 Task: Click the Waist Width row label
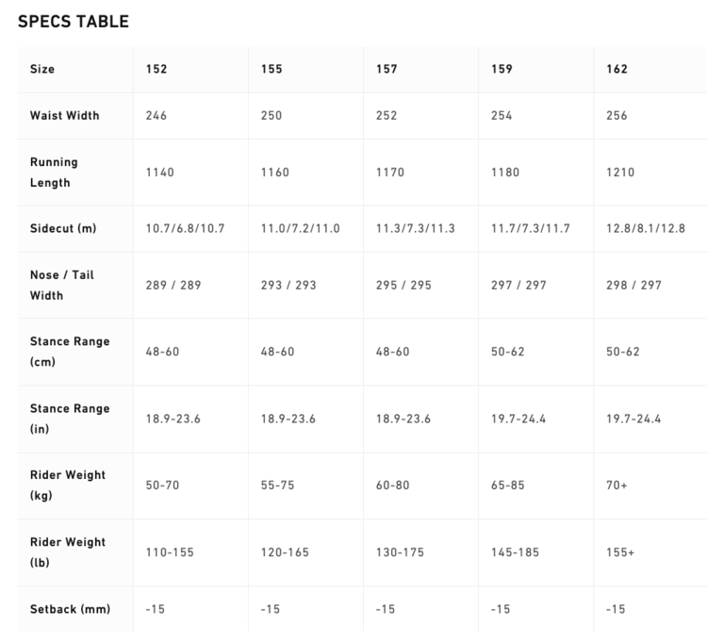tap(64, 116)
